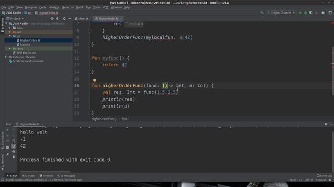The width and height of the screenshot is (334, 187).
Task: Open the HigherOrderKt run configuration dropdown
Action: click(281, 12)
